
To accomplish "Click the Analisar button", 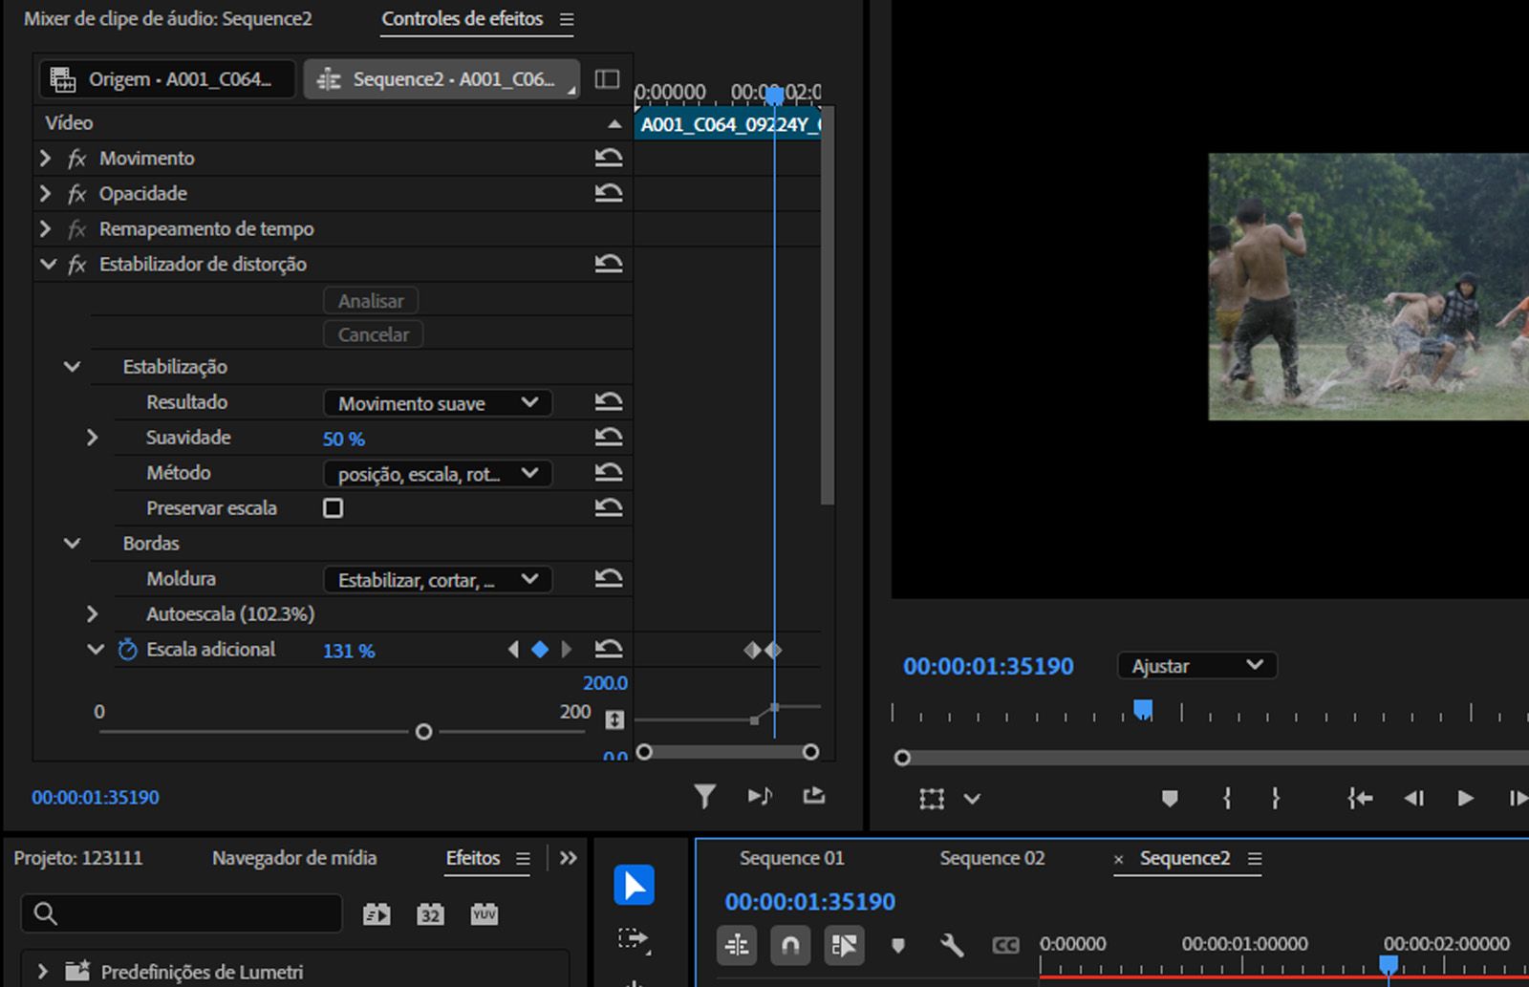I will [x=371, y=301].
